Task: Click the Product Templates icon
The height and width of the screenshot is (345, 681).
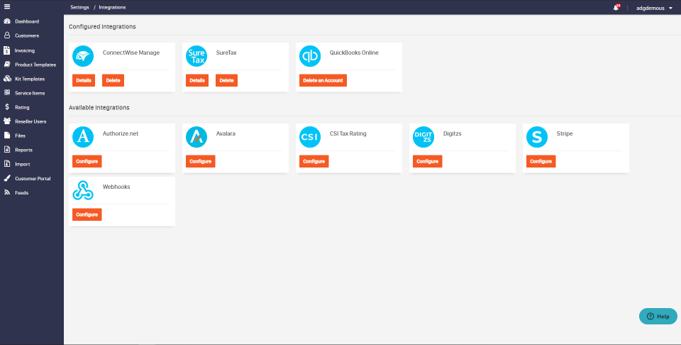Action: [7, 65]
